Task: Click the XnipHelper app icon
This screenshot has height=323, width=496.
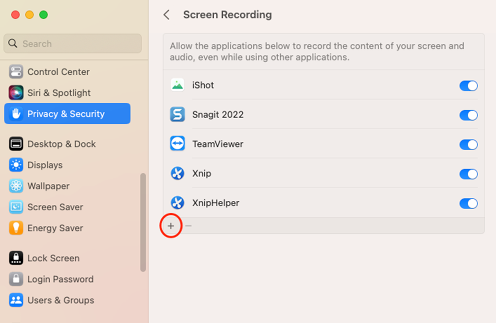Action: (177, 203)
